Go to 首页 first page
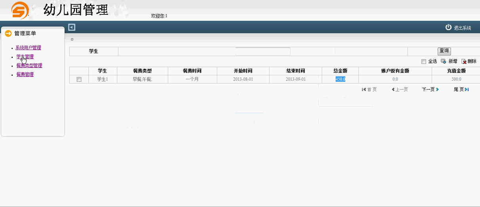 click(x=369, y=90)
